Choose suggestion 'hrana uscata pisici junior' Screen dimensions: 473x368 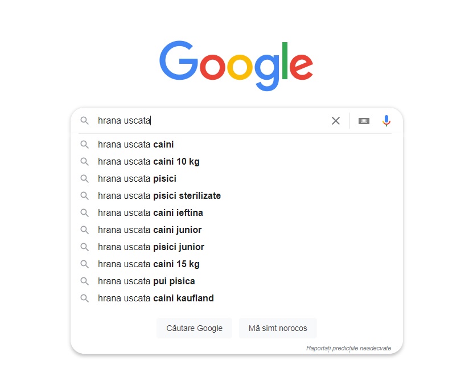click(151, 247)
